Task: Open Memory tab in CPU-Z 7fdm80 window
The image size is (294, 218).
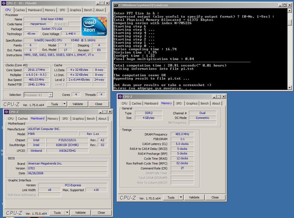Action: pos(50,10)
